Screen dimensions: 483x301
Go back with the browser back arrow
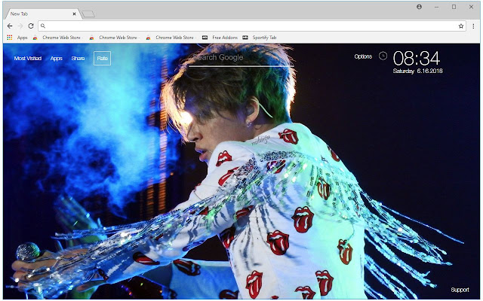[10, 26]
